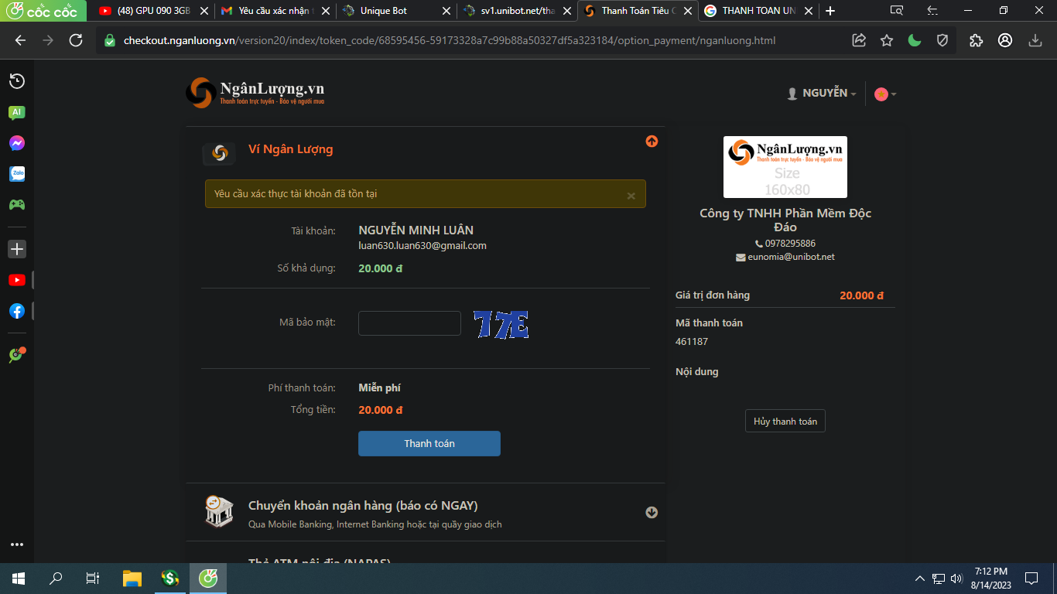Screen dimensions: 1057x594
Task: Expand Chuyển khoản ngân hàng section
Action: click(652, 512)
